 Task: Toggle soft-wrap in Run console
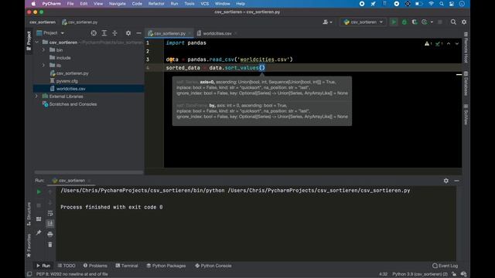49,213
